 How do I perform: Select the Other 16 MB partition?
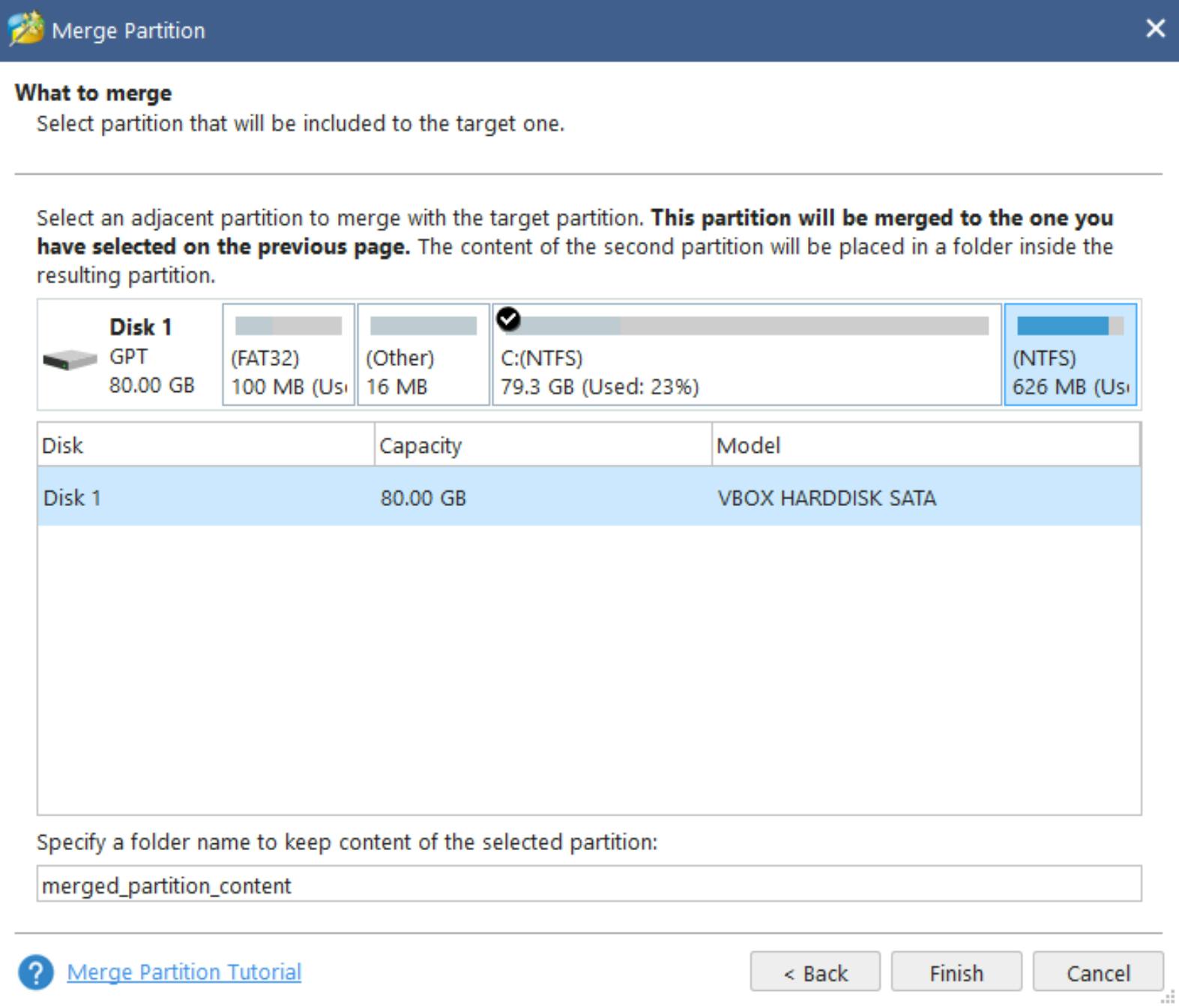[x=423, y=355]
